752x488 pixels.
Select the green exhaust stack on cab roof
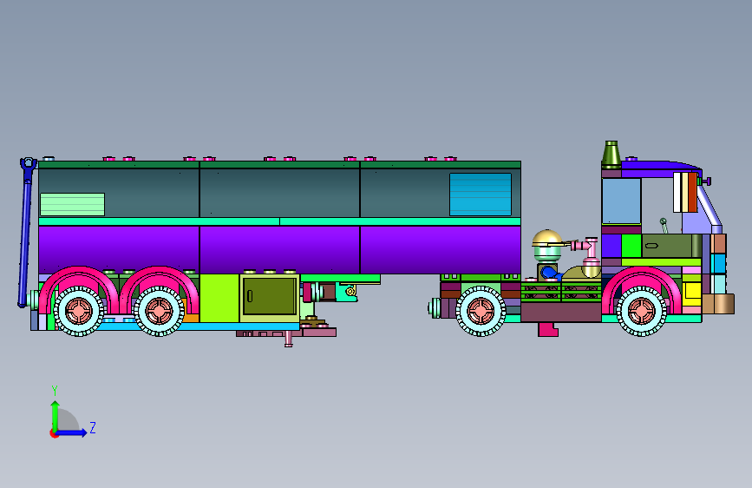611,154
